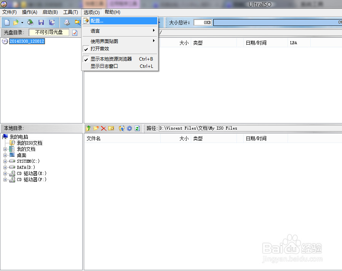The height and width of the screenshot is (271, 342).
Task: Select DATA(D:) drive in tree
Action: [x=26, y=167]
